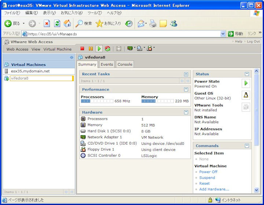Screen dimensions: 264x205
Task: Click the summary scrollbar up arrow
Action: tap(256, 71)
